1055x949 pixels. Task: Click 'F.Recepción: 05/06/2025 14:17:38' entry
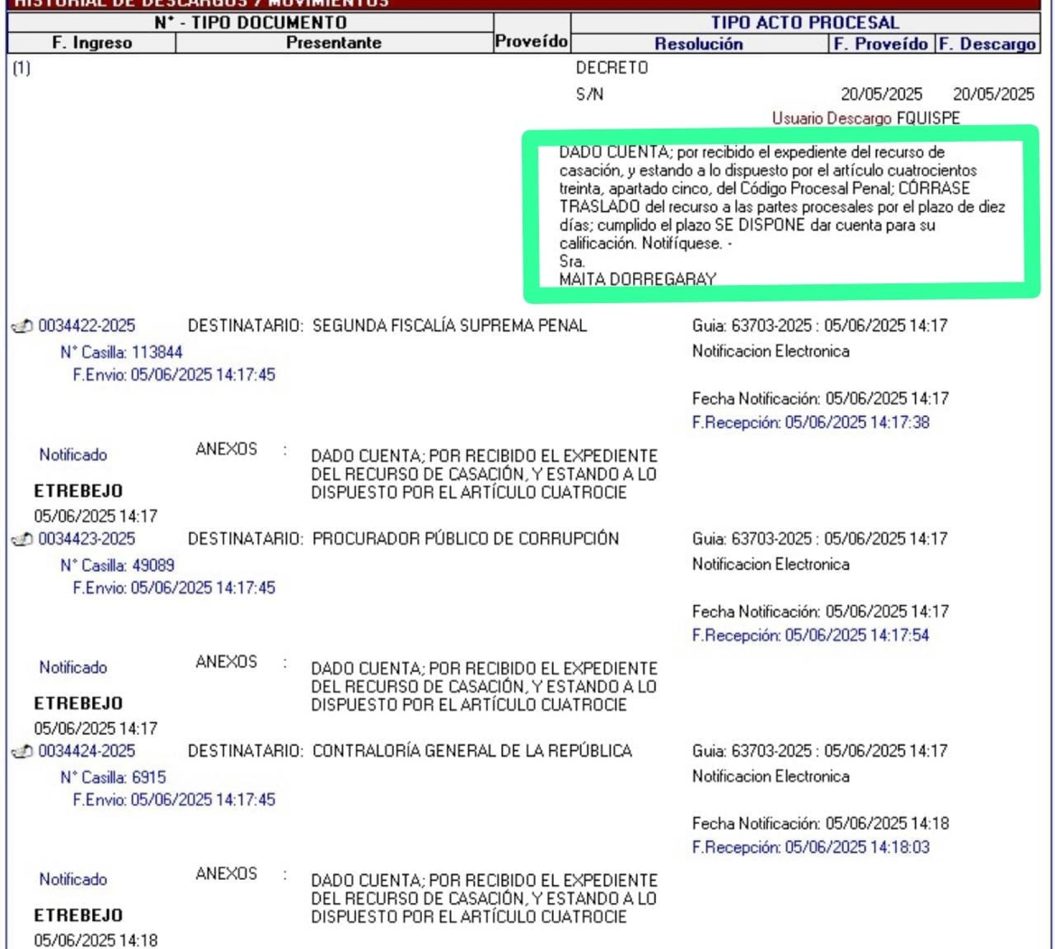point(811,422)
